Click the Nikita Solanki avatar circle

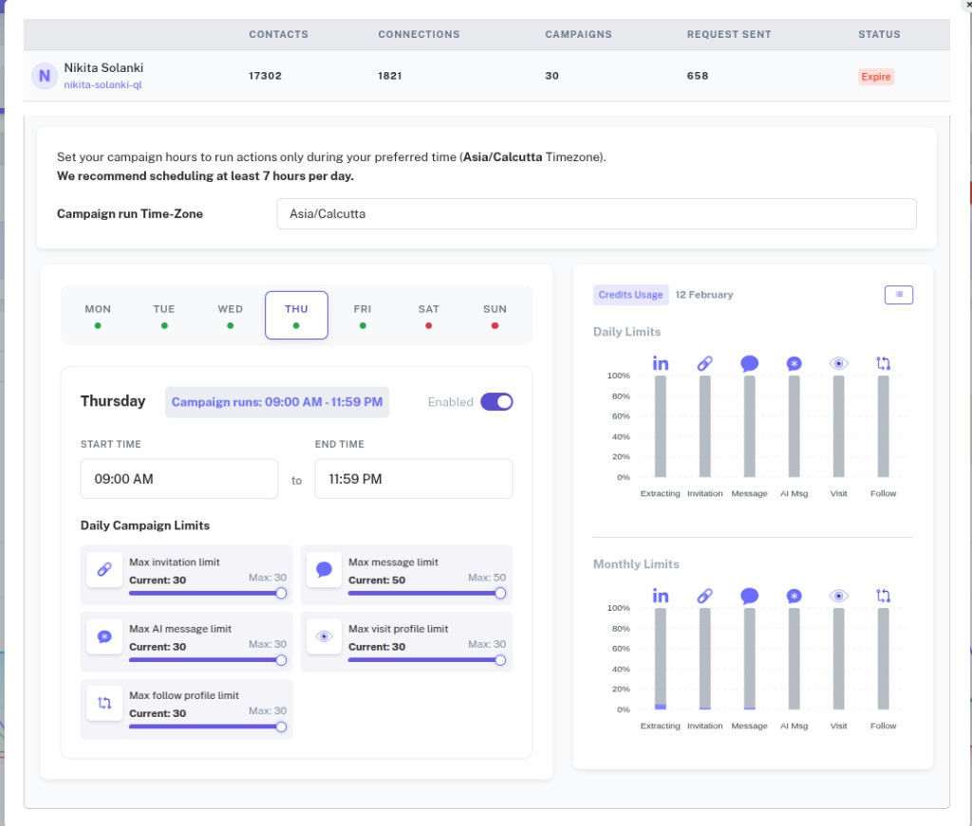44,75
